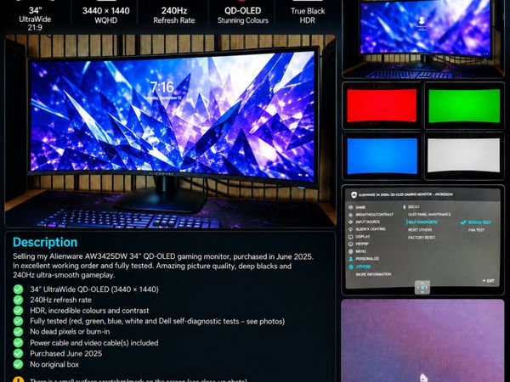
Task: Click the Input Source icon in the OSD
Action: [x=350, y=222]
